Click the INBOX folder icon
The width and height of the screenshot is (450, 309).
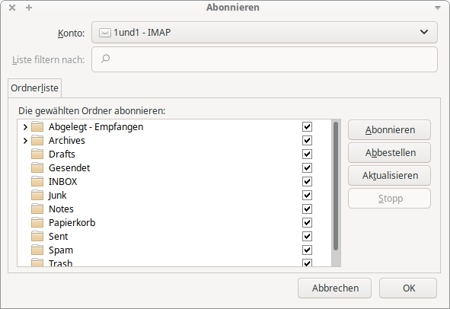[x=37, y=182]
